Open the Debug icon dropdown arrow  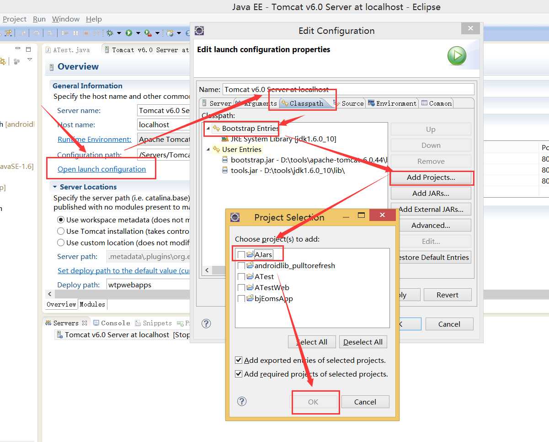point(119,33)
